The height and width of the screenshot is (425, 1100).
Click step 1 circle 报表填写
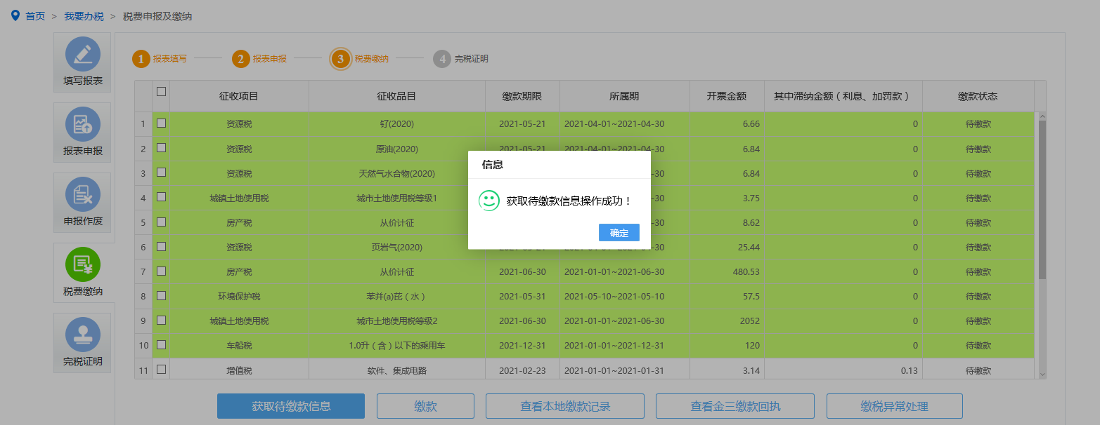pos(141,59)
